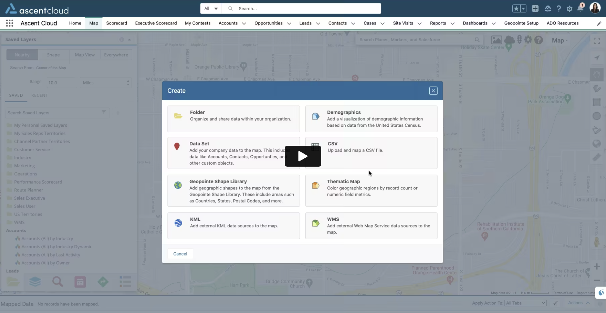Click the edit navigation pencil icon
Image resolution: width=606 pixels, height=313 pixels.
599,24
